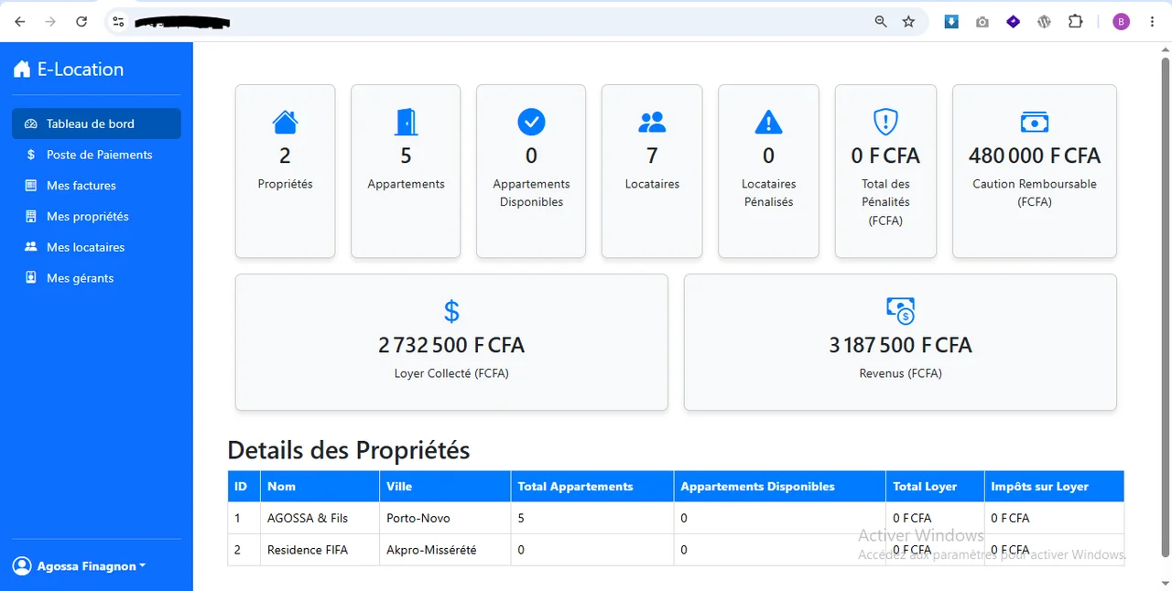
Task: Go to Mes factures page
Action: 96,186
